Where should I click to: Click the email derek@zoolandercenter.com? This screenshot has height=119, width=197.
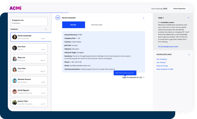pos(80,66)
